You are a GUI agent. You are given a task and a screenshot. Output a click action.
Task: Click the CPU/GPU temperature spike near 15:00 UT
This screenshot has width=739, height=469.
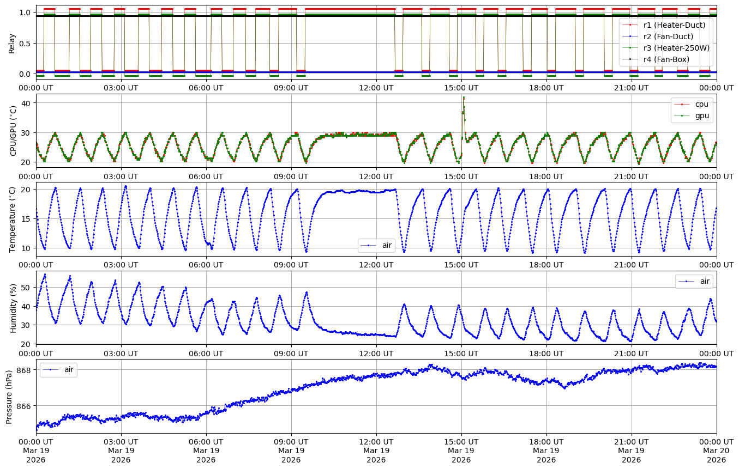point(464,99)
